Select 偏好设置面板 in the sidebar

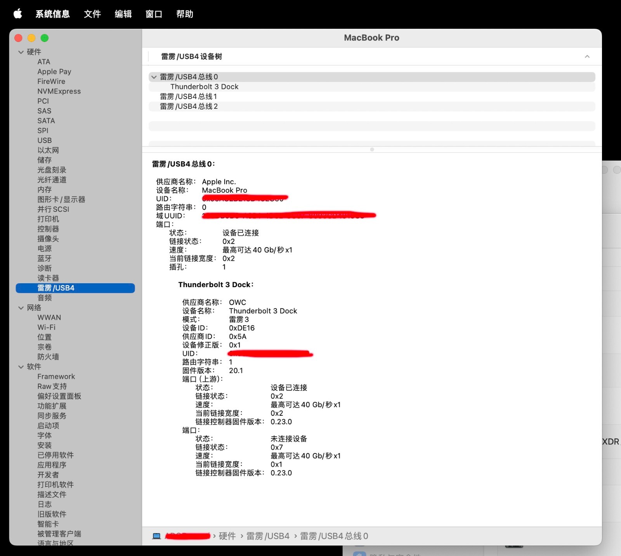coord(59,396)
